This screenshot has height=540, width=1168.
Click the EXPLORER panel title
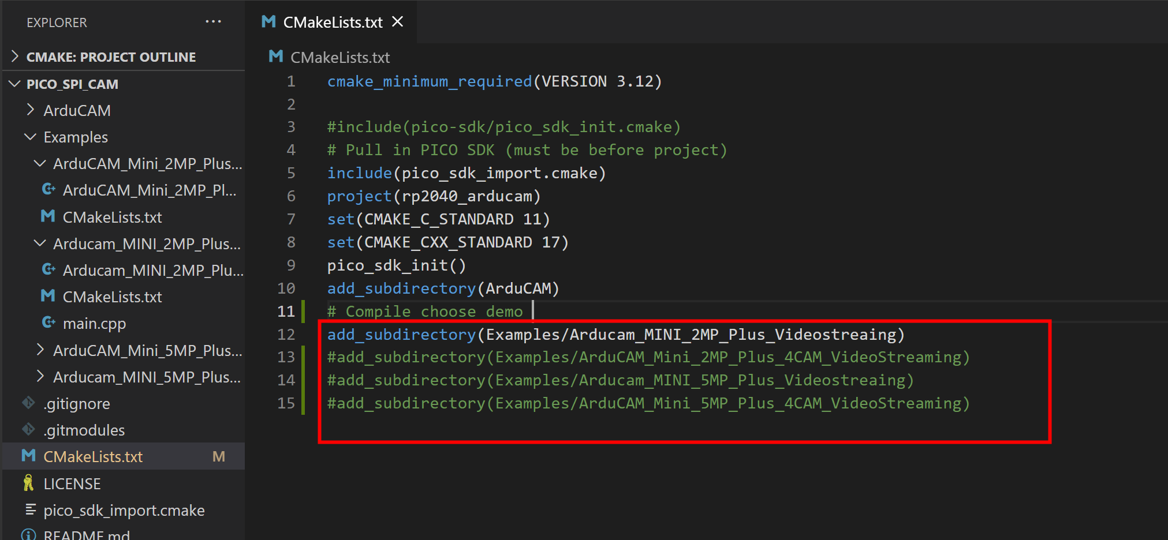coord(57,22)
